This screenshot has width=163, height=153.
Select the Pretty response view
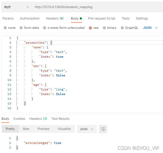point(10,129)
